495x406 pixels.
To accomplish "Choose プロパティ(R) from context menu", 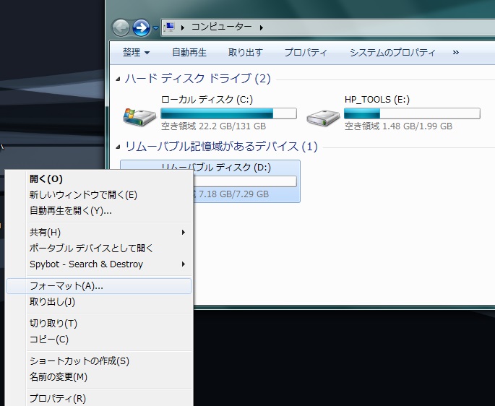I will (99, 399).
